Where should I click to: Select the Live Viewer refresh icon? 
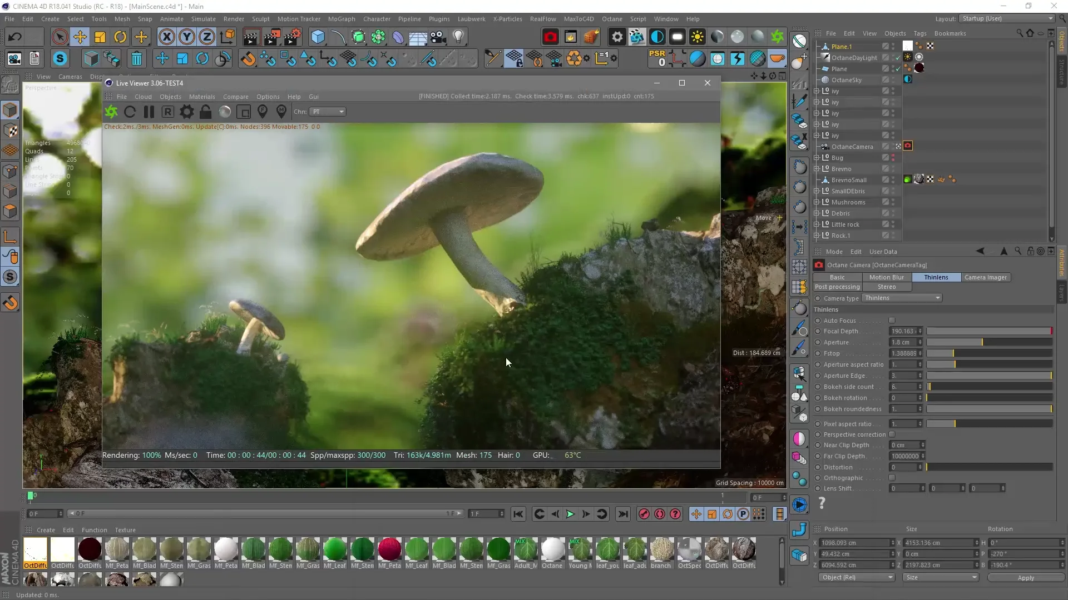[x=130, y=111]
